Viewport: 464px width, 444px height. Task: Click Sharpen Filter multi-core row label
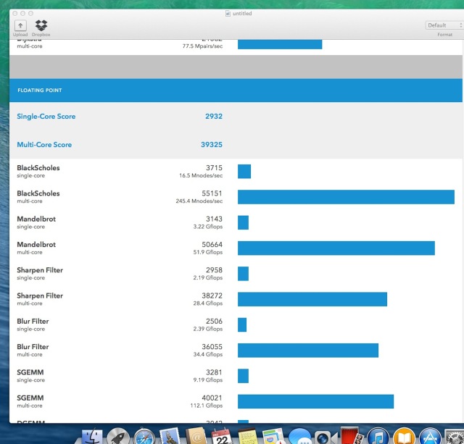pos(40,299)
